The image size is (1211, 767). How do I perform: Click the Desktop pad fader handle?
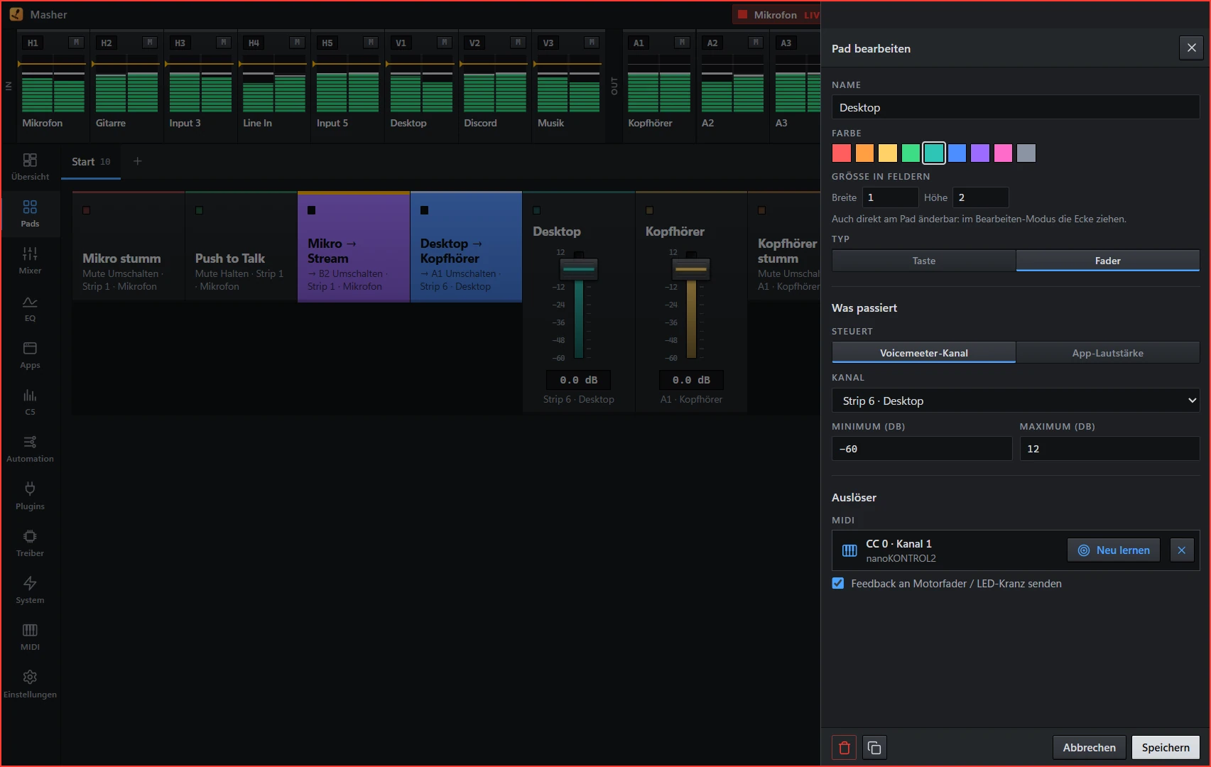pos(579,269)
